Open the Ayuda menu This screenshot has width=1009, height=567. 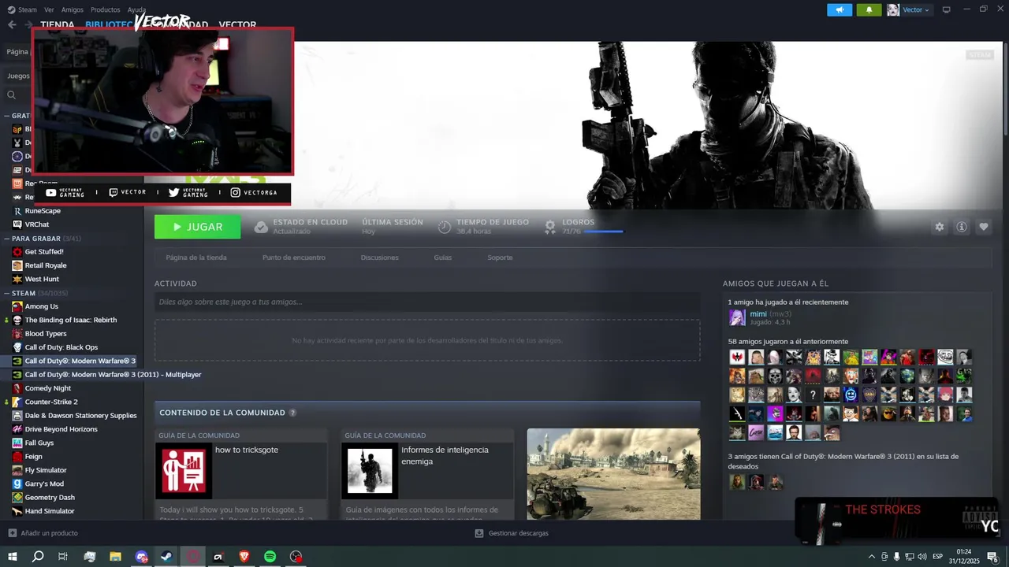coord(136,9)
